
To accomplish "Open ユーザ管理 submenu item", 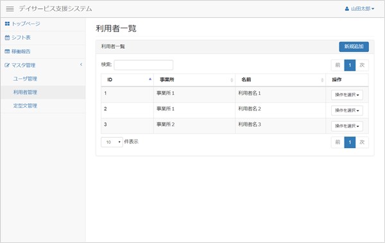I will click(x=25, y=79).
